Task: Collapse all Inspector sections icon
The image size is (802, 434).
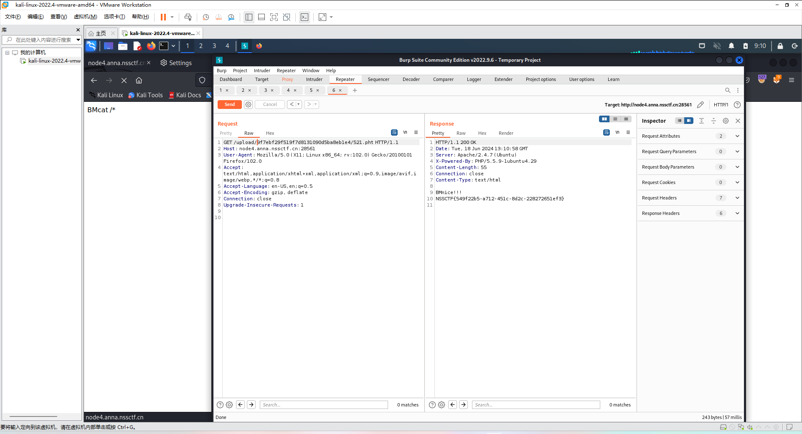Action: [x=714, y=121]
